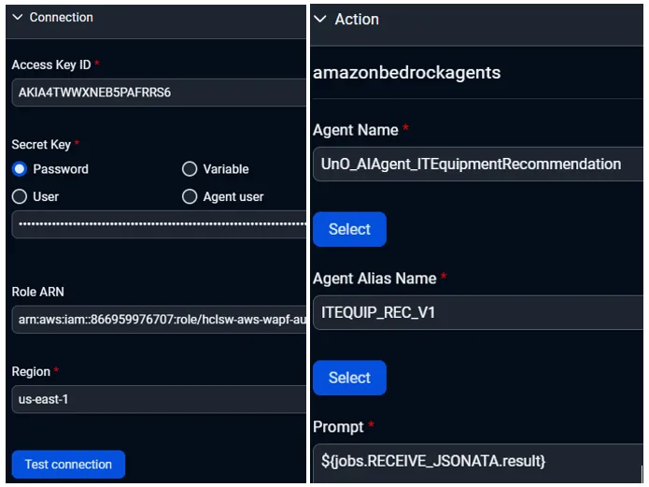
Task: Click the Secret Key label
Action: [x=40, y=144]
